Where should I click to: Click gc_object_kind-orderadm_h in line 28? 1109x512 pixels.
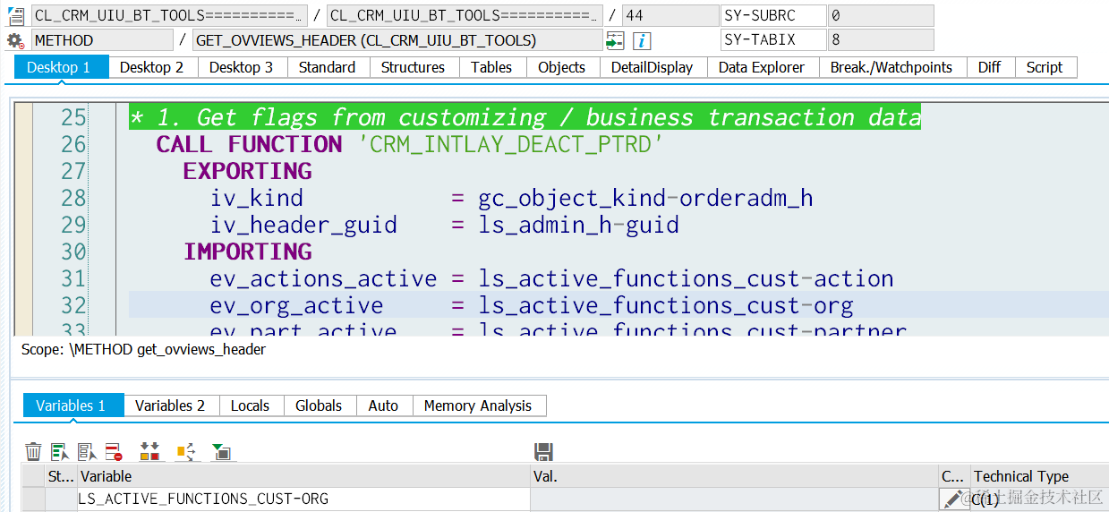click(x=645, y=198)
